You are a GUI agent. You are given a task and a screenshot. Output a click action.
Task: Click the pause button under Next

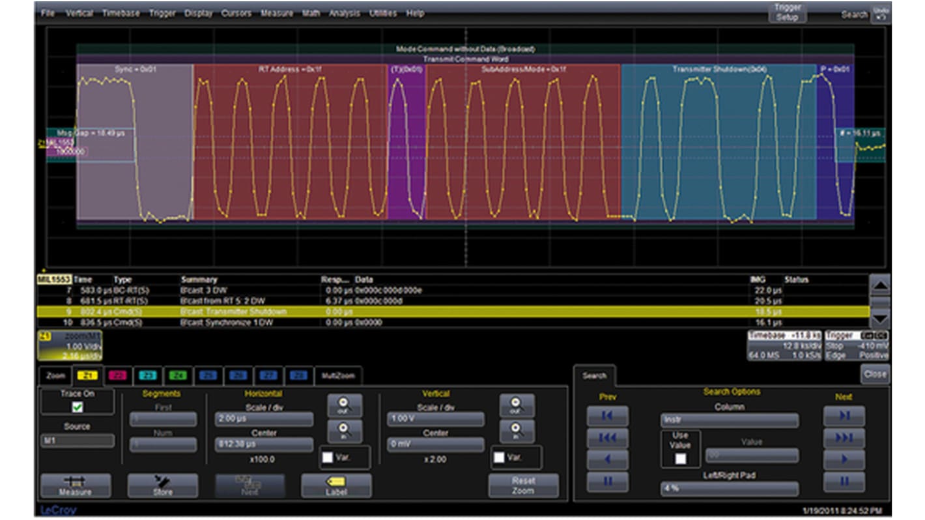pos(844,482)
